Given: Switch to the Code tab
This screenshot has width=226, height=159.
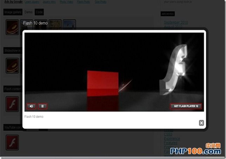Looking at the screenshot, I should coord(39,12).
